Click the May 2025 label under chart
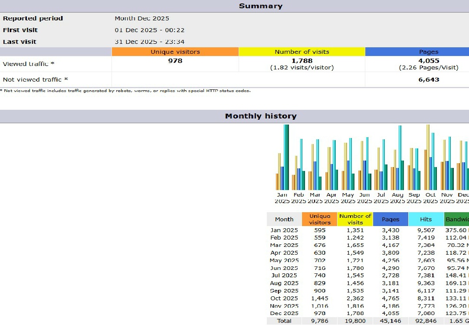Image resolution: width=469 pixels, height=325 pixels. pyautogui.click(x=348, y=198)
